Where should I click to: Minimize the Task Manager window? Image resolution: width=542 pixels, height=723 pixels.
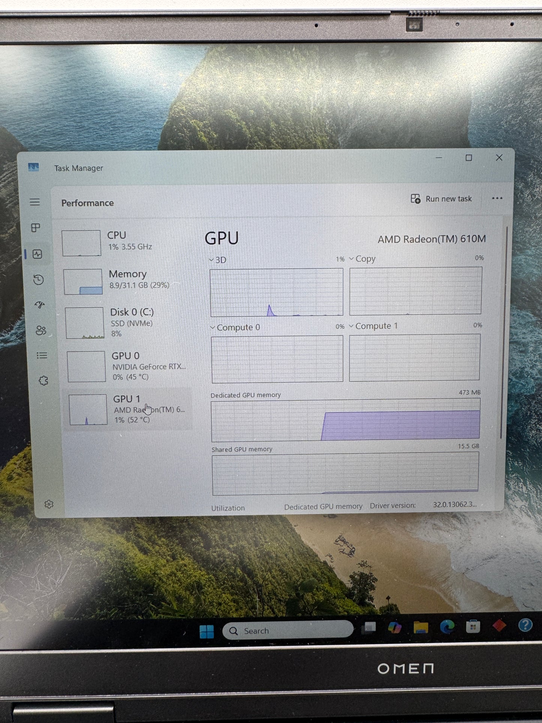pos(439,158)
